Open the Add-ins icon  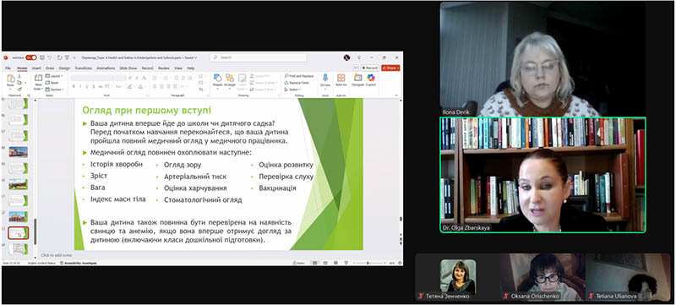point(341,79)
